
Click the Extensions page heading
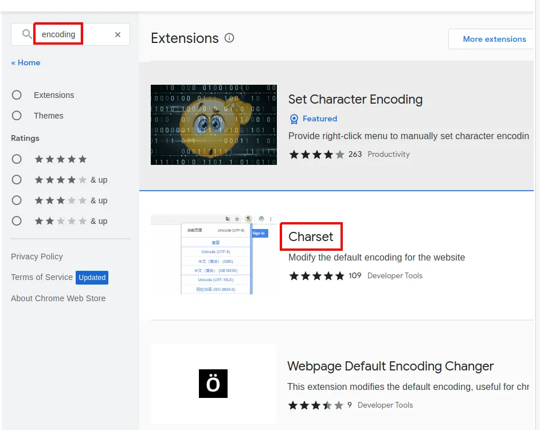(185, 38)
